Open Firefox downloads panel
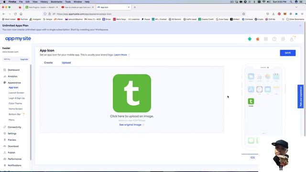The height and width of the screenshot is (172, 306). [273, 14]
